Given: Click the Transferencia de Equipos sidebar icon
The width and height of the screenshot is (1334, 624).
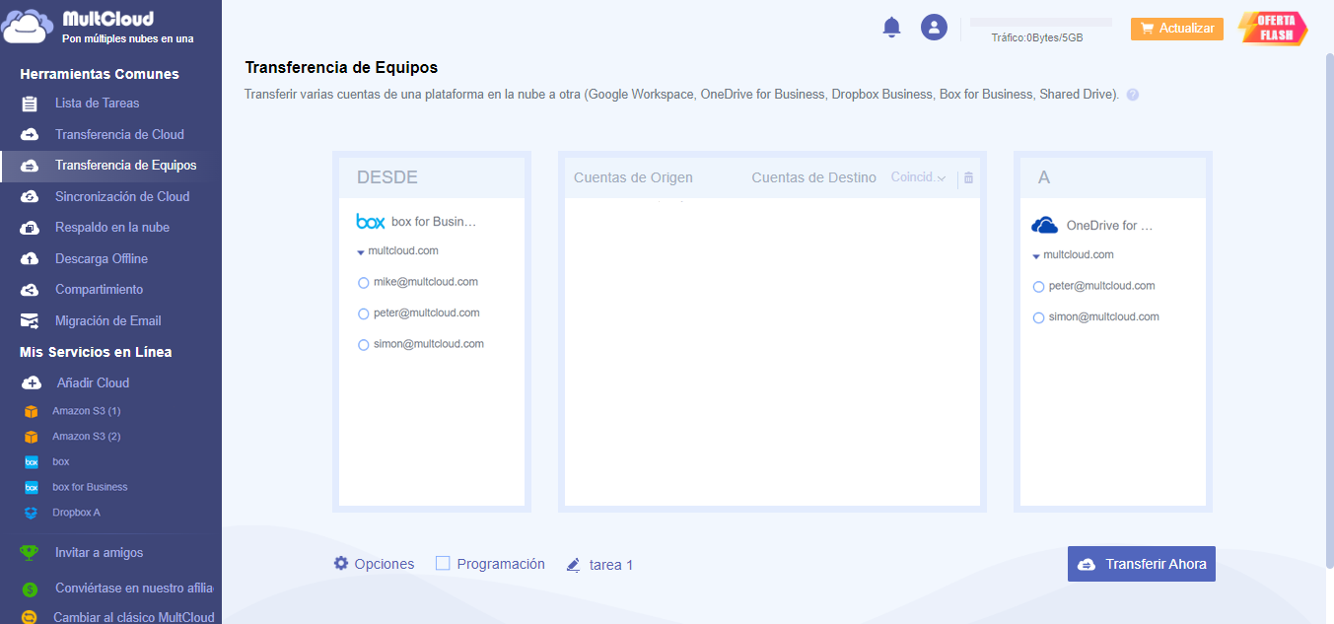Looking at the screenshot, I should (30, 166).
